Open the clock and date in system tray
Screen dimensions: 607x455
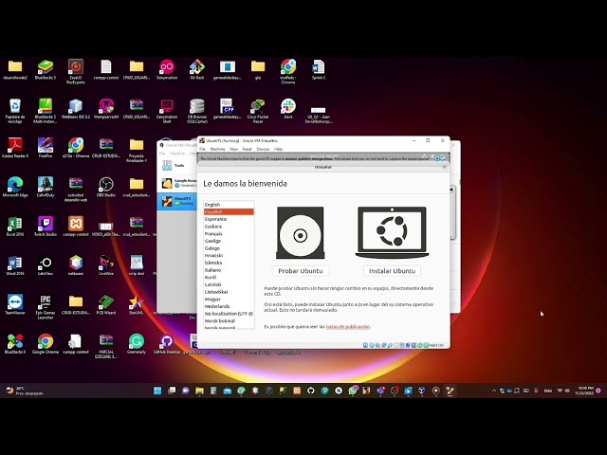585,391
